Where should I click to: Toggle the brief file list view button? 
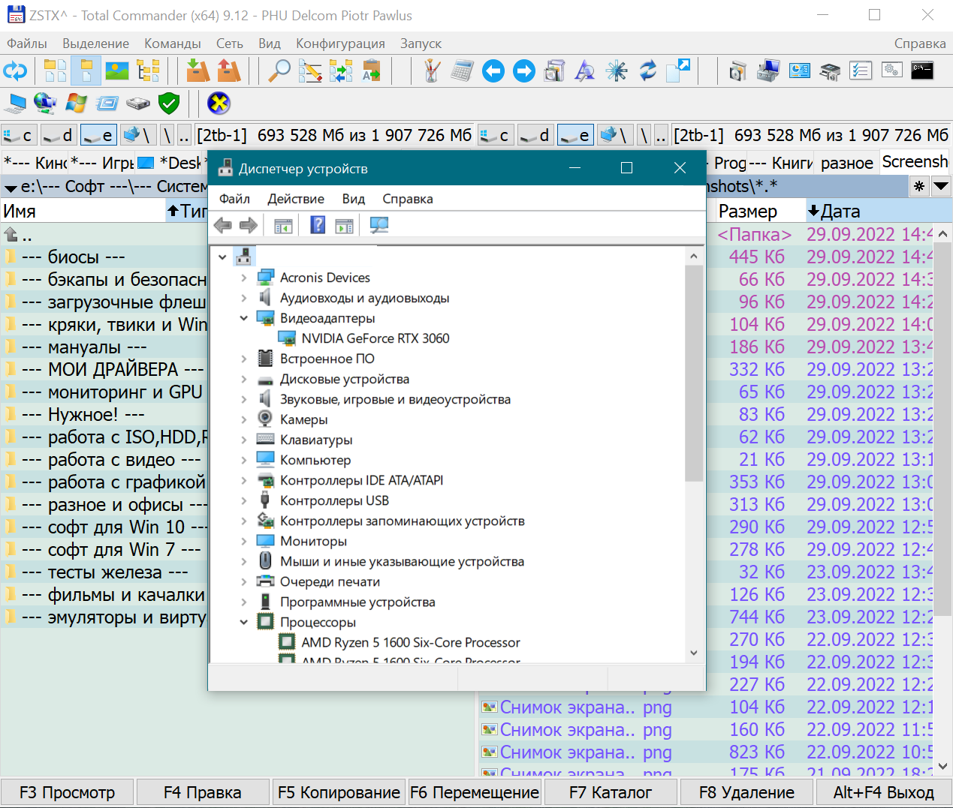tap(55, 71)
